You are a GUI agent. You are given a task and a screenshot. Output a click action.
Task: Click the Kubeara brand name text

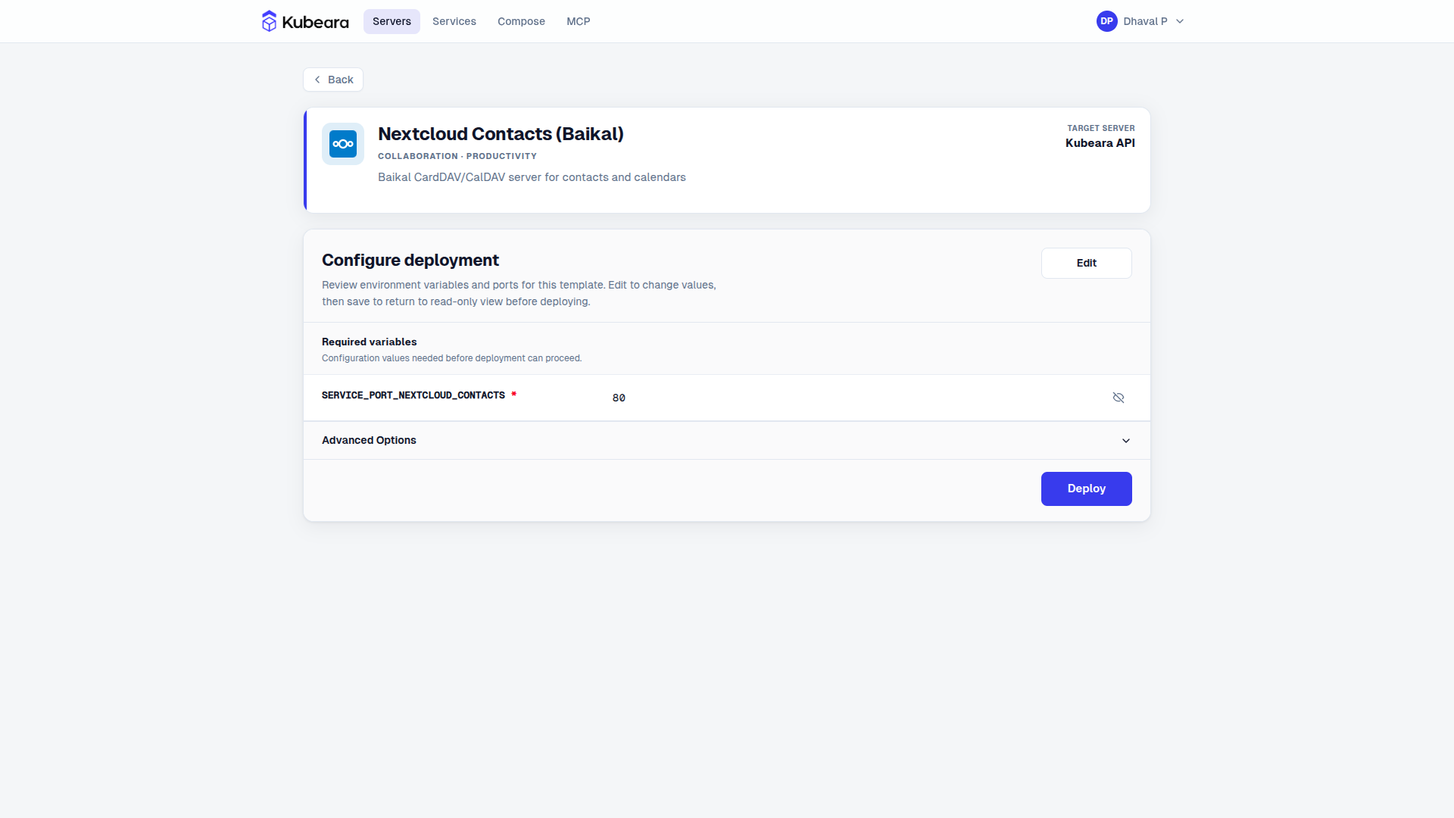(x=315, y=22)
